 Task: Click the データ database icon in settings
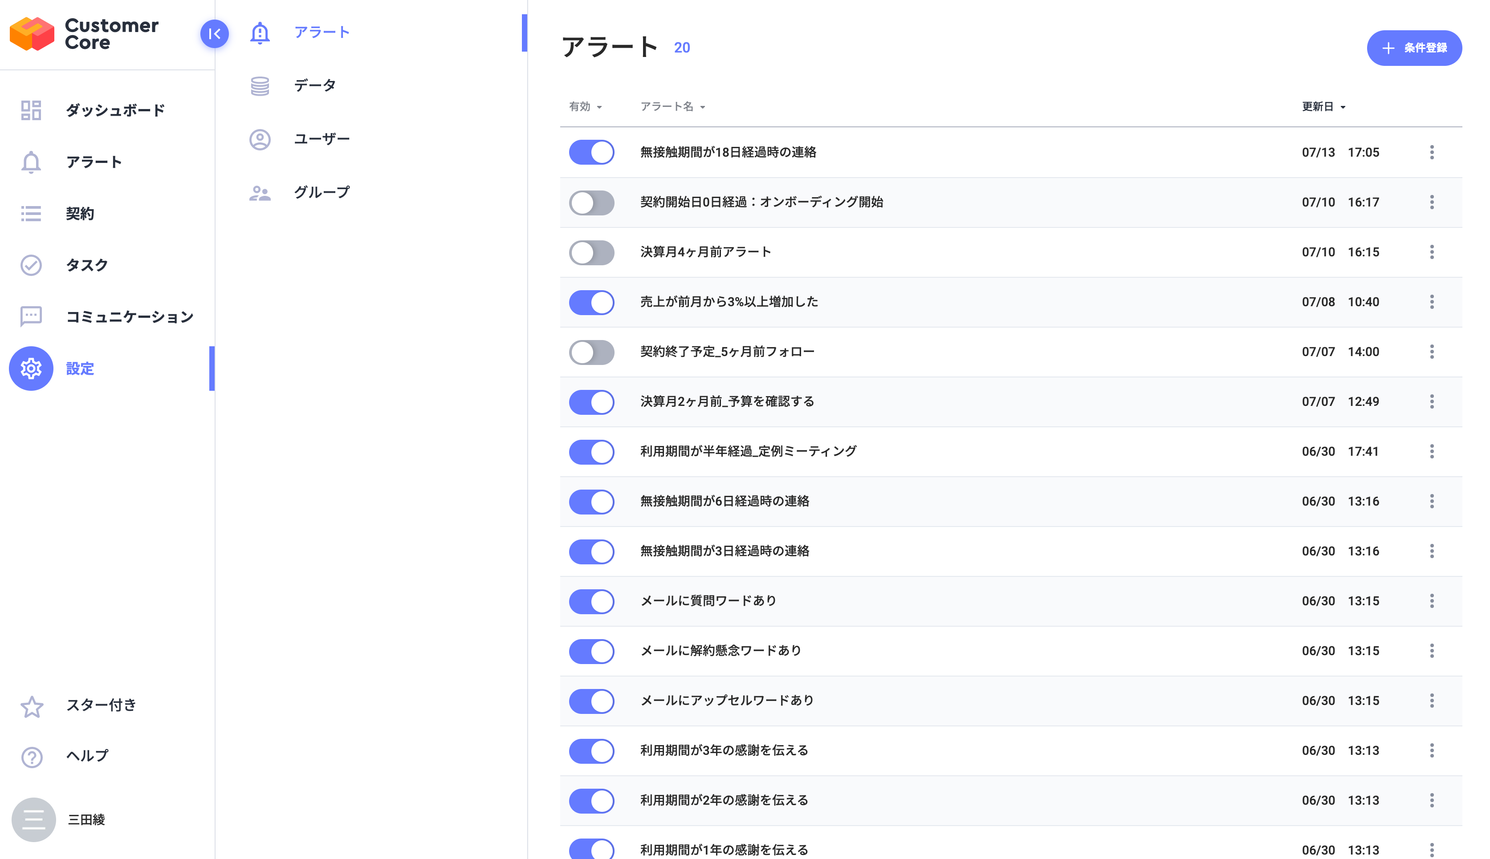(260, 85)
